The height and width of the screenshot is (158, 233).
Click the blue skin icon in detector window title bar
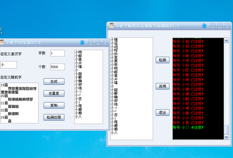tap(205, 26)
